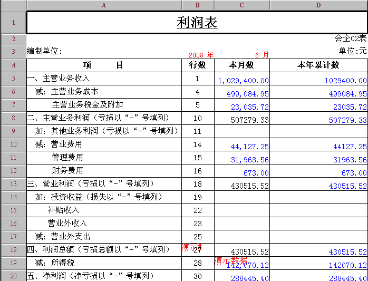
Task: Click the 利润表 title cell
Action: tap(197, 23)
